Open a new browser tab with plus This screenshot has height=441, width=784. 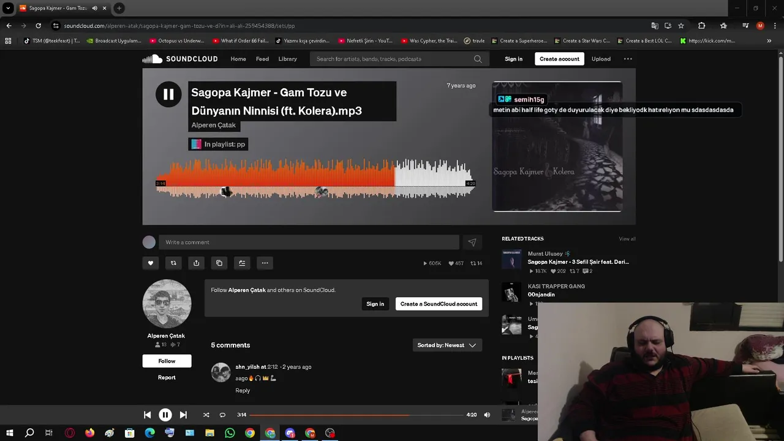point(119,8)
